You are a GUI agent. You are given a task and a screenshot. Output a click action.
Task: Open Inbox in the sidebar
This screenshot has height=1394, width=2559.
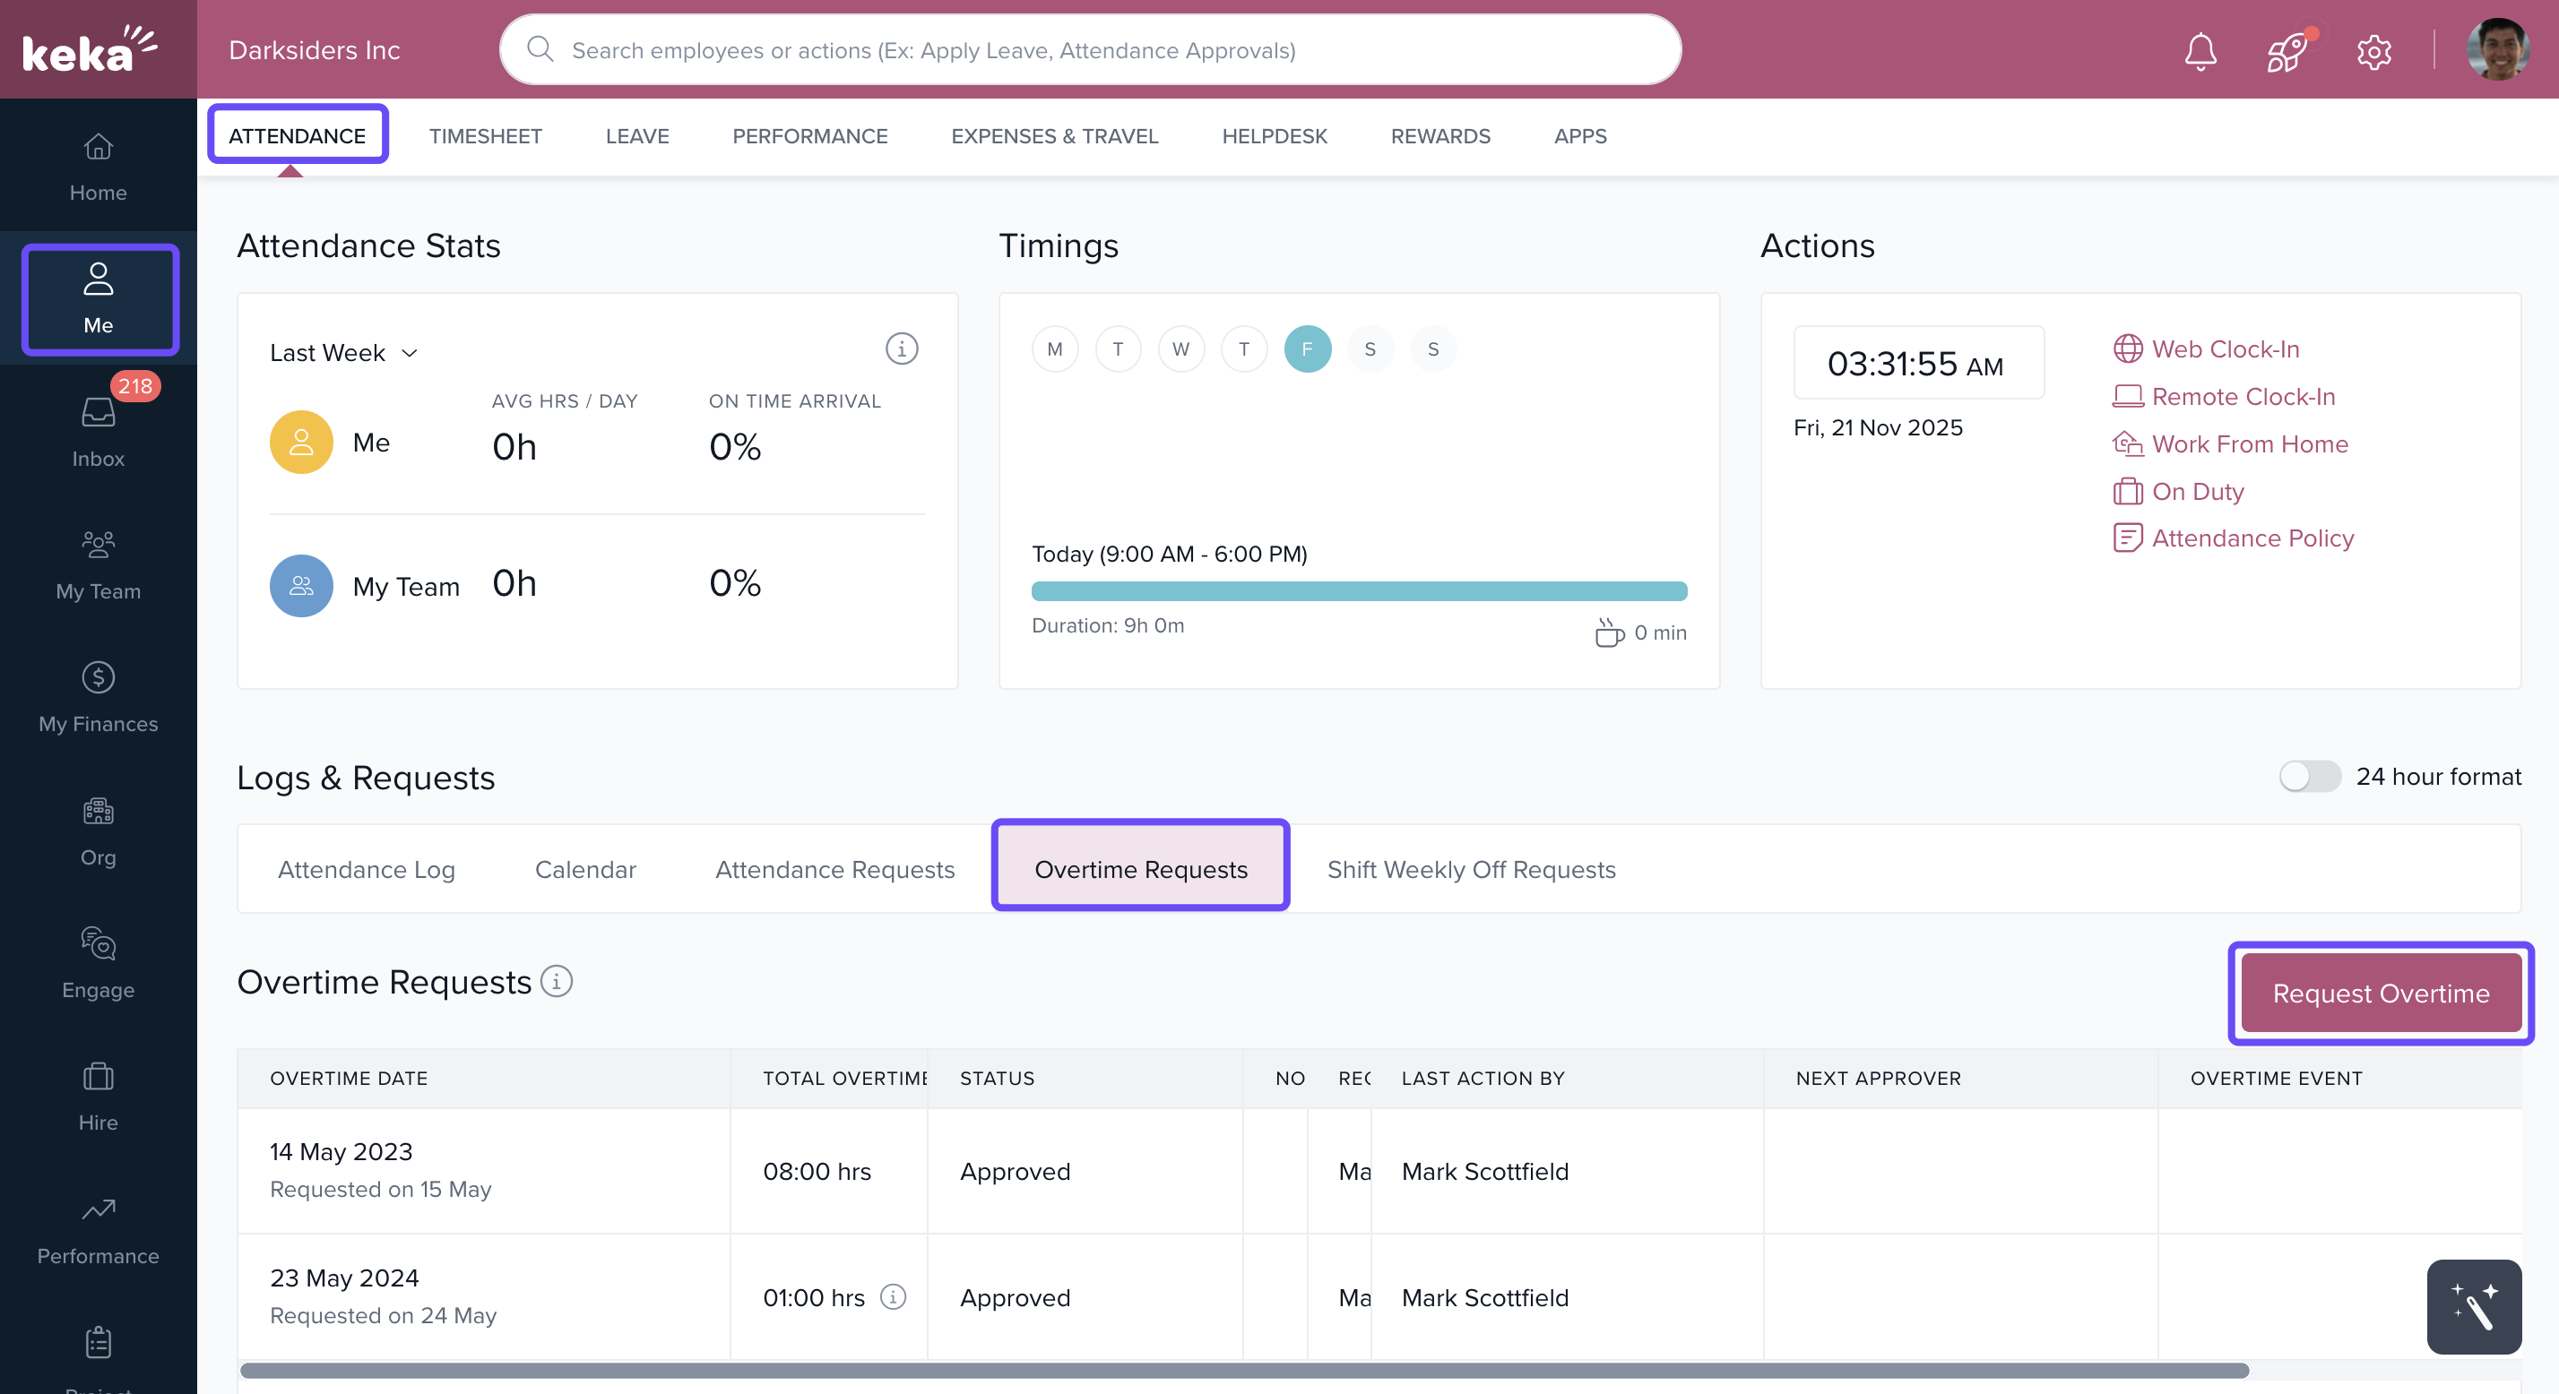coord(98,431)
